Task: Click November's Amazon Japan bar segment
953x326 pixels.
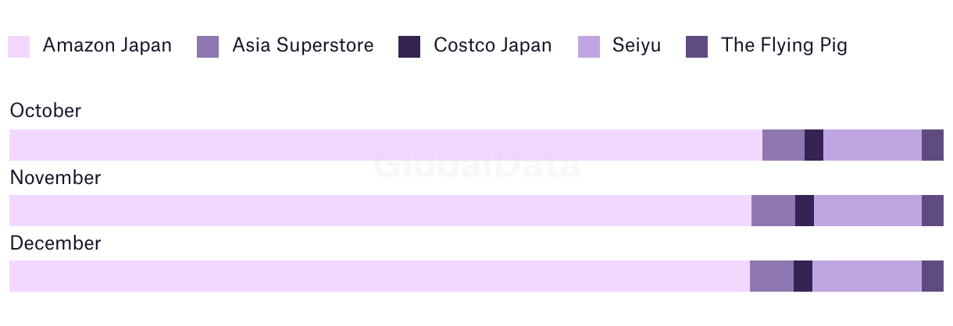Action: click(380, 211)
